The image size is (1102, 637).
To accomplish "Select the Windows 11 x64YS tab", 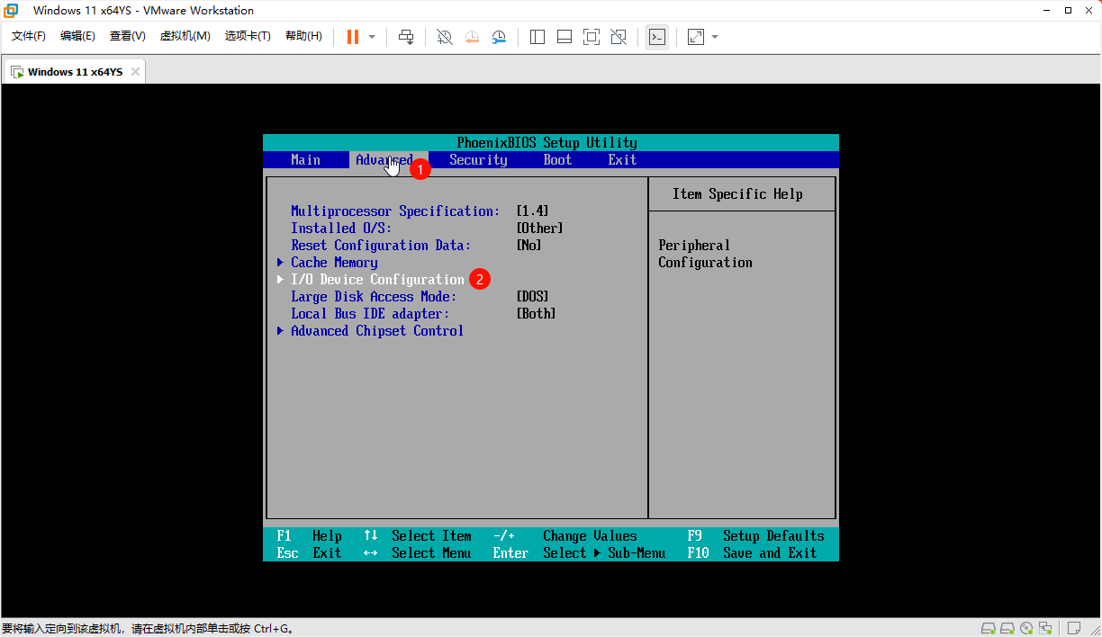I will click(x=74, y=72).
